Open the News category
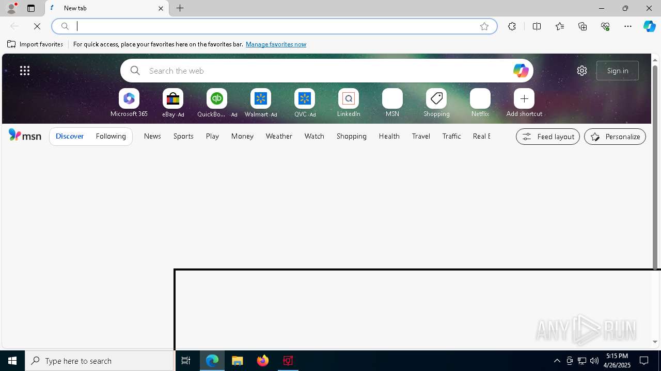The image size is (661, 371). pyautogui.click(x=152, y=136)
